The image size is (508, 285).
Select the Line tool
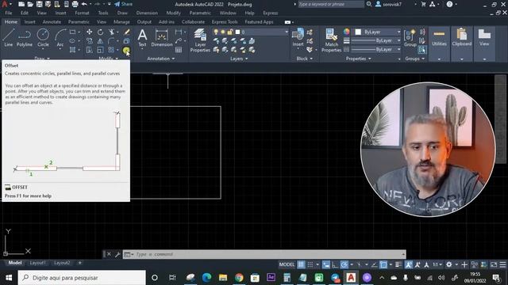(x=9, y=37)
